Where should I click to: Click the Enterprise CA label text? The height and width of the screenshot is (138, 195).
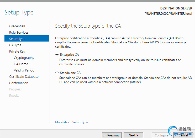click(69, 55)
